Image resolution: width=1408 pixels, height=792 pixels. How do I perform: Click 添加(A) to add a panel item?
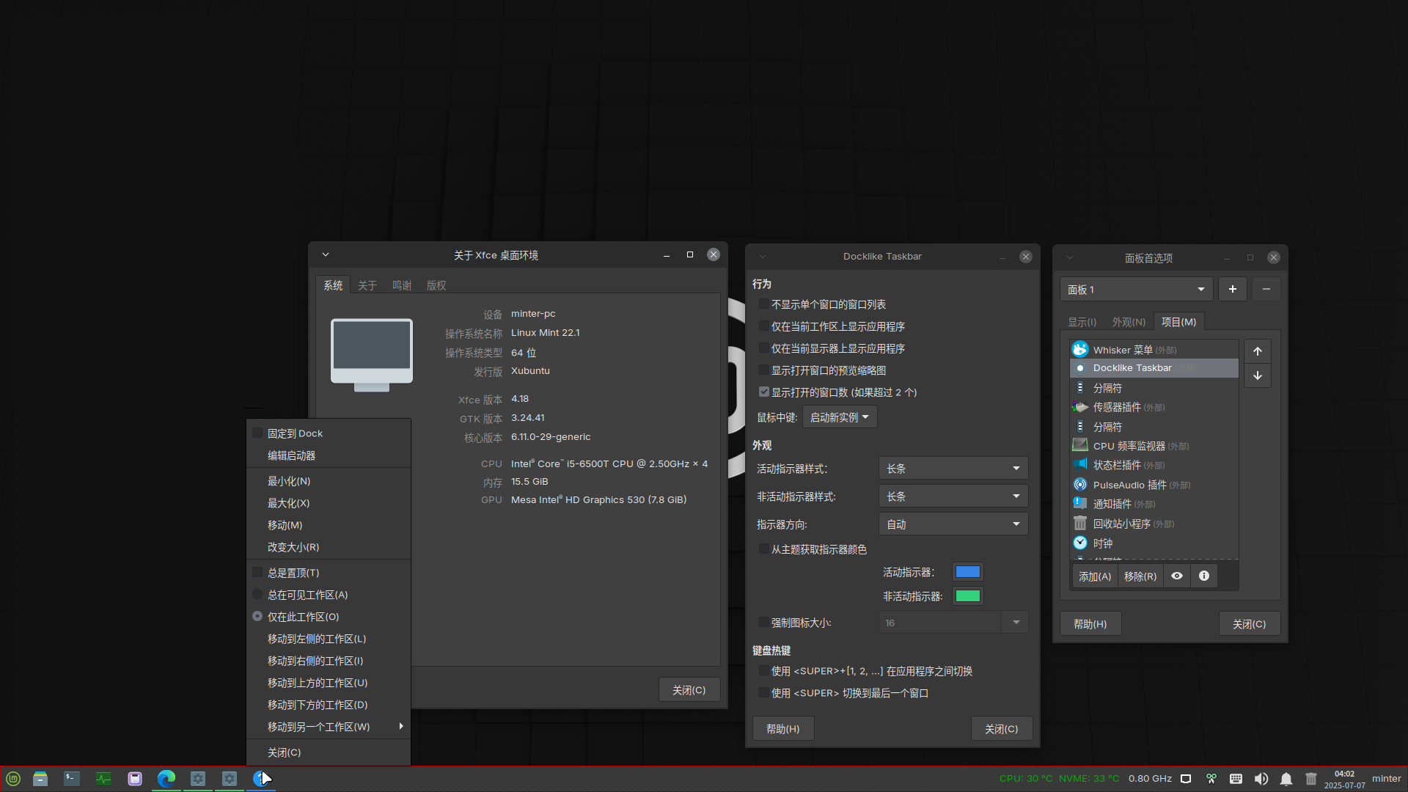click(1095, 576)
